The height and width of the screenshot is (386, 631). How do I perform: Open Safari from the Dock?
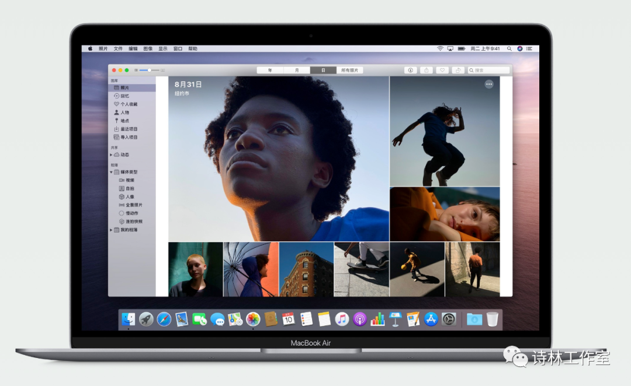click(x=164, y=320)
